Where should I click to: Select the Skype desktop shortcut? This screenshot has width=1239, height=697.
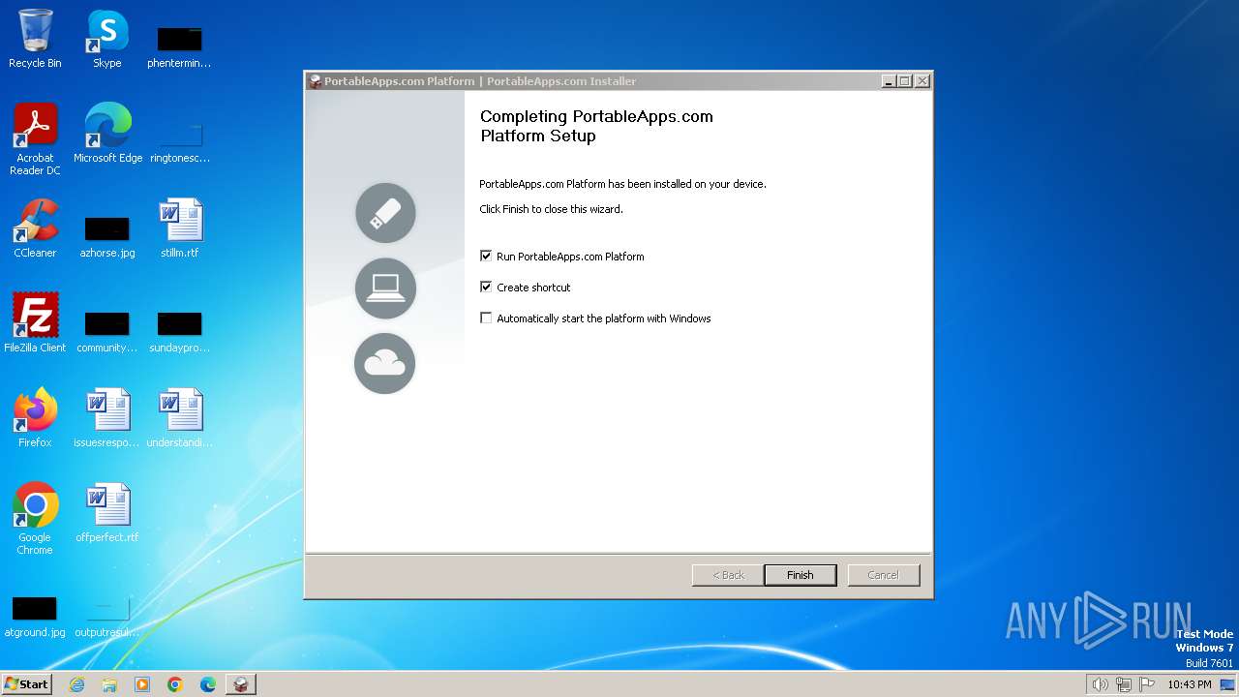coord(107,40)
